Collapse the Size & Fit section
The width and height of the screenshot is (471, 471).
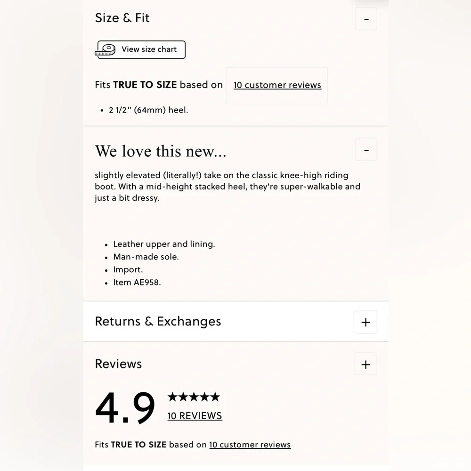[366, 19]
